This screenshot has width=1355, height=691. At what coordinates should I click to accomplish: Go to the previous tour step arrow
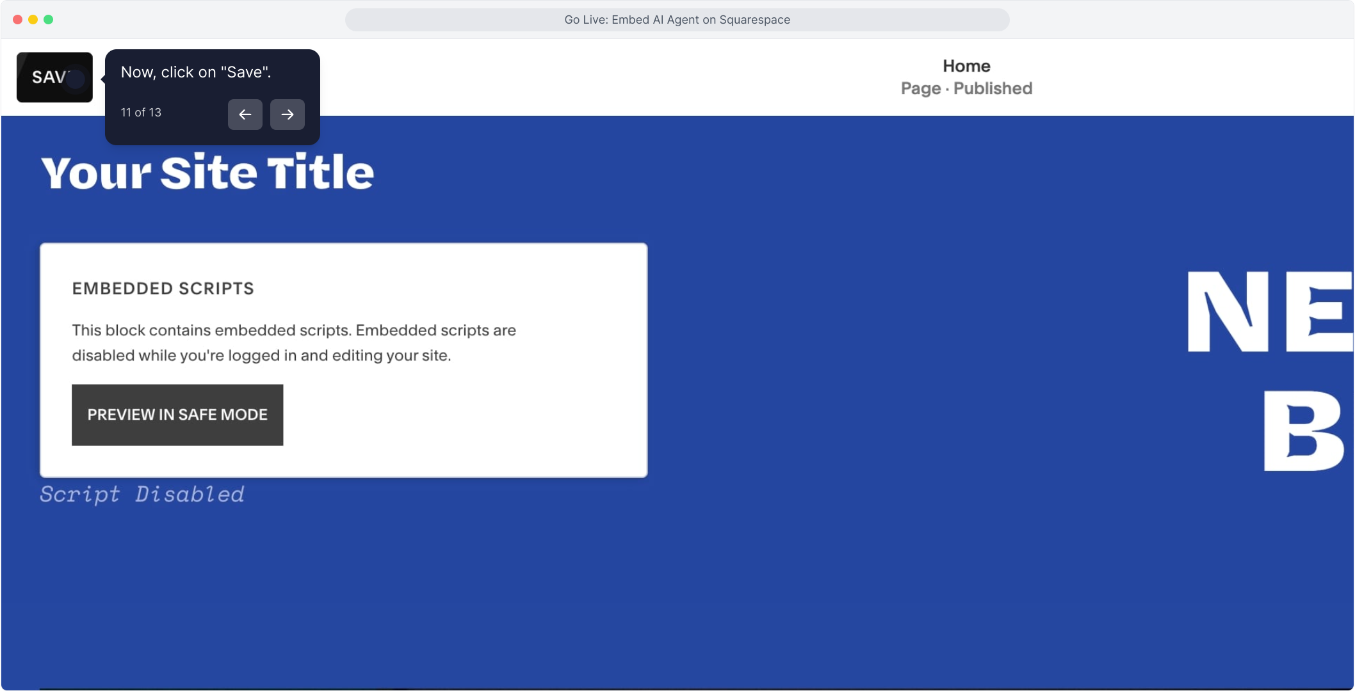(245, 115)
